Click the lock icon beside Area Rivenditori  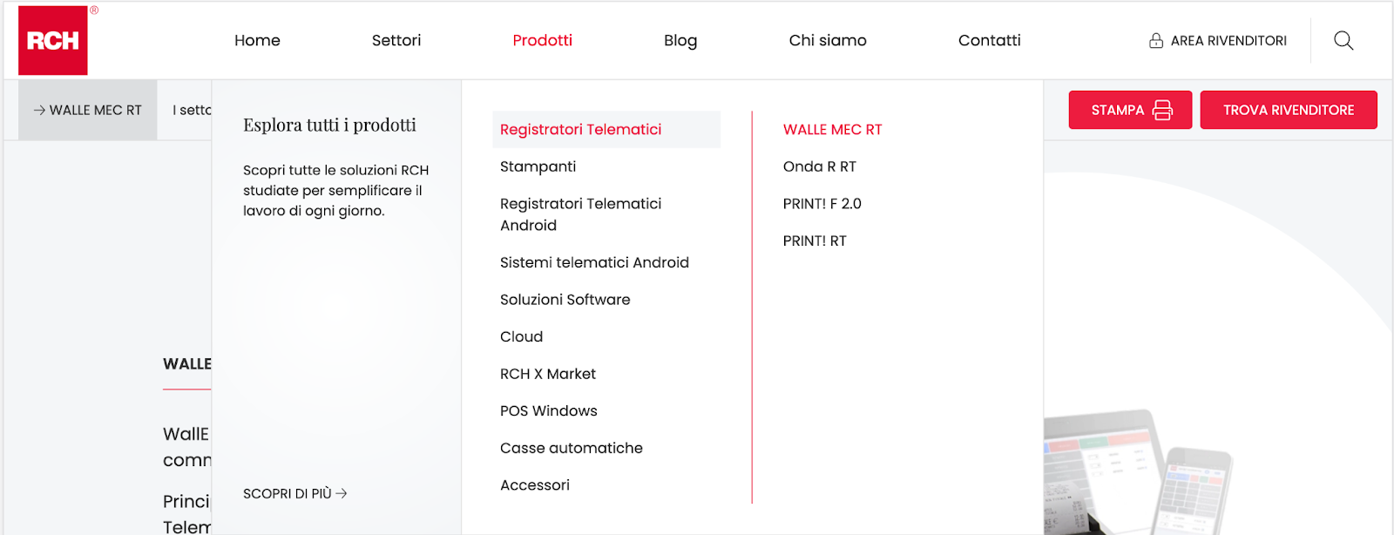pyautogui.click(x=1156, y=40)
